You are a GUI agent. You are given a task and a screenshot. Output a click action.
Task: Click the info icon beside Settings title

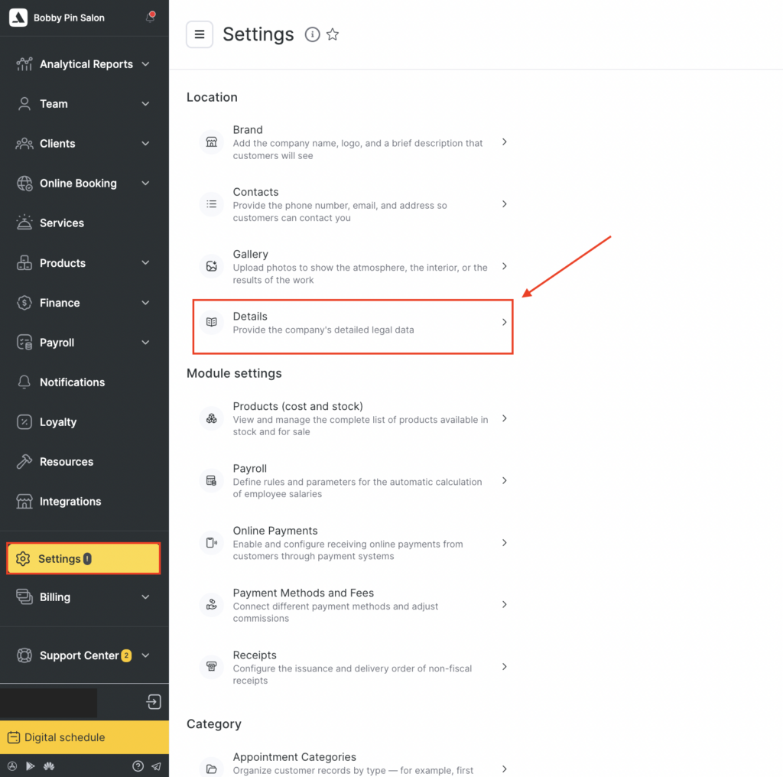312,34
